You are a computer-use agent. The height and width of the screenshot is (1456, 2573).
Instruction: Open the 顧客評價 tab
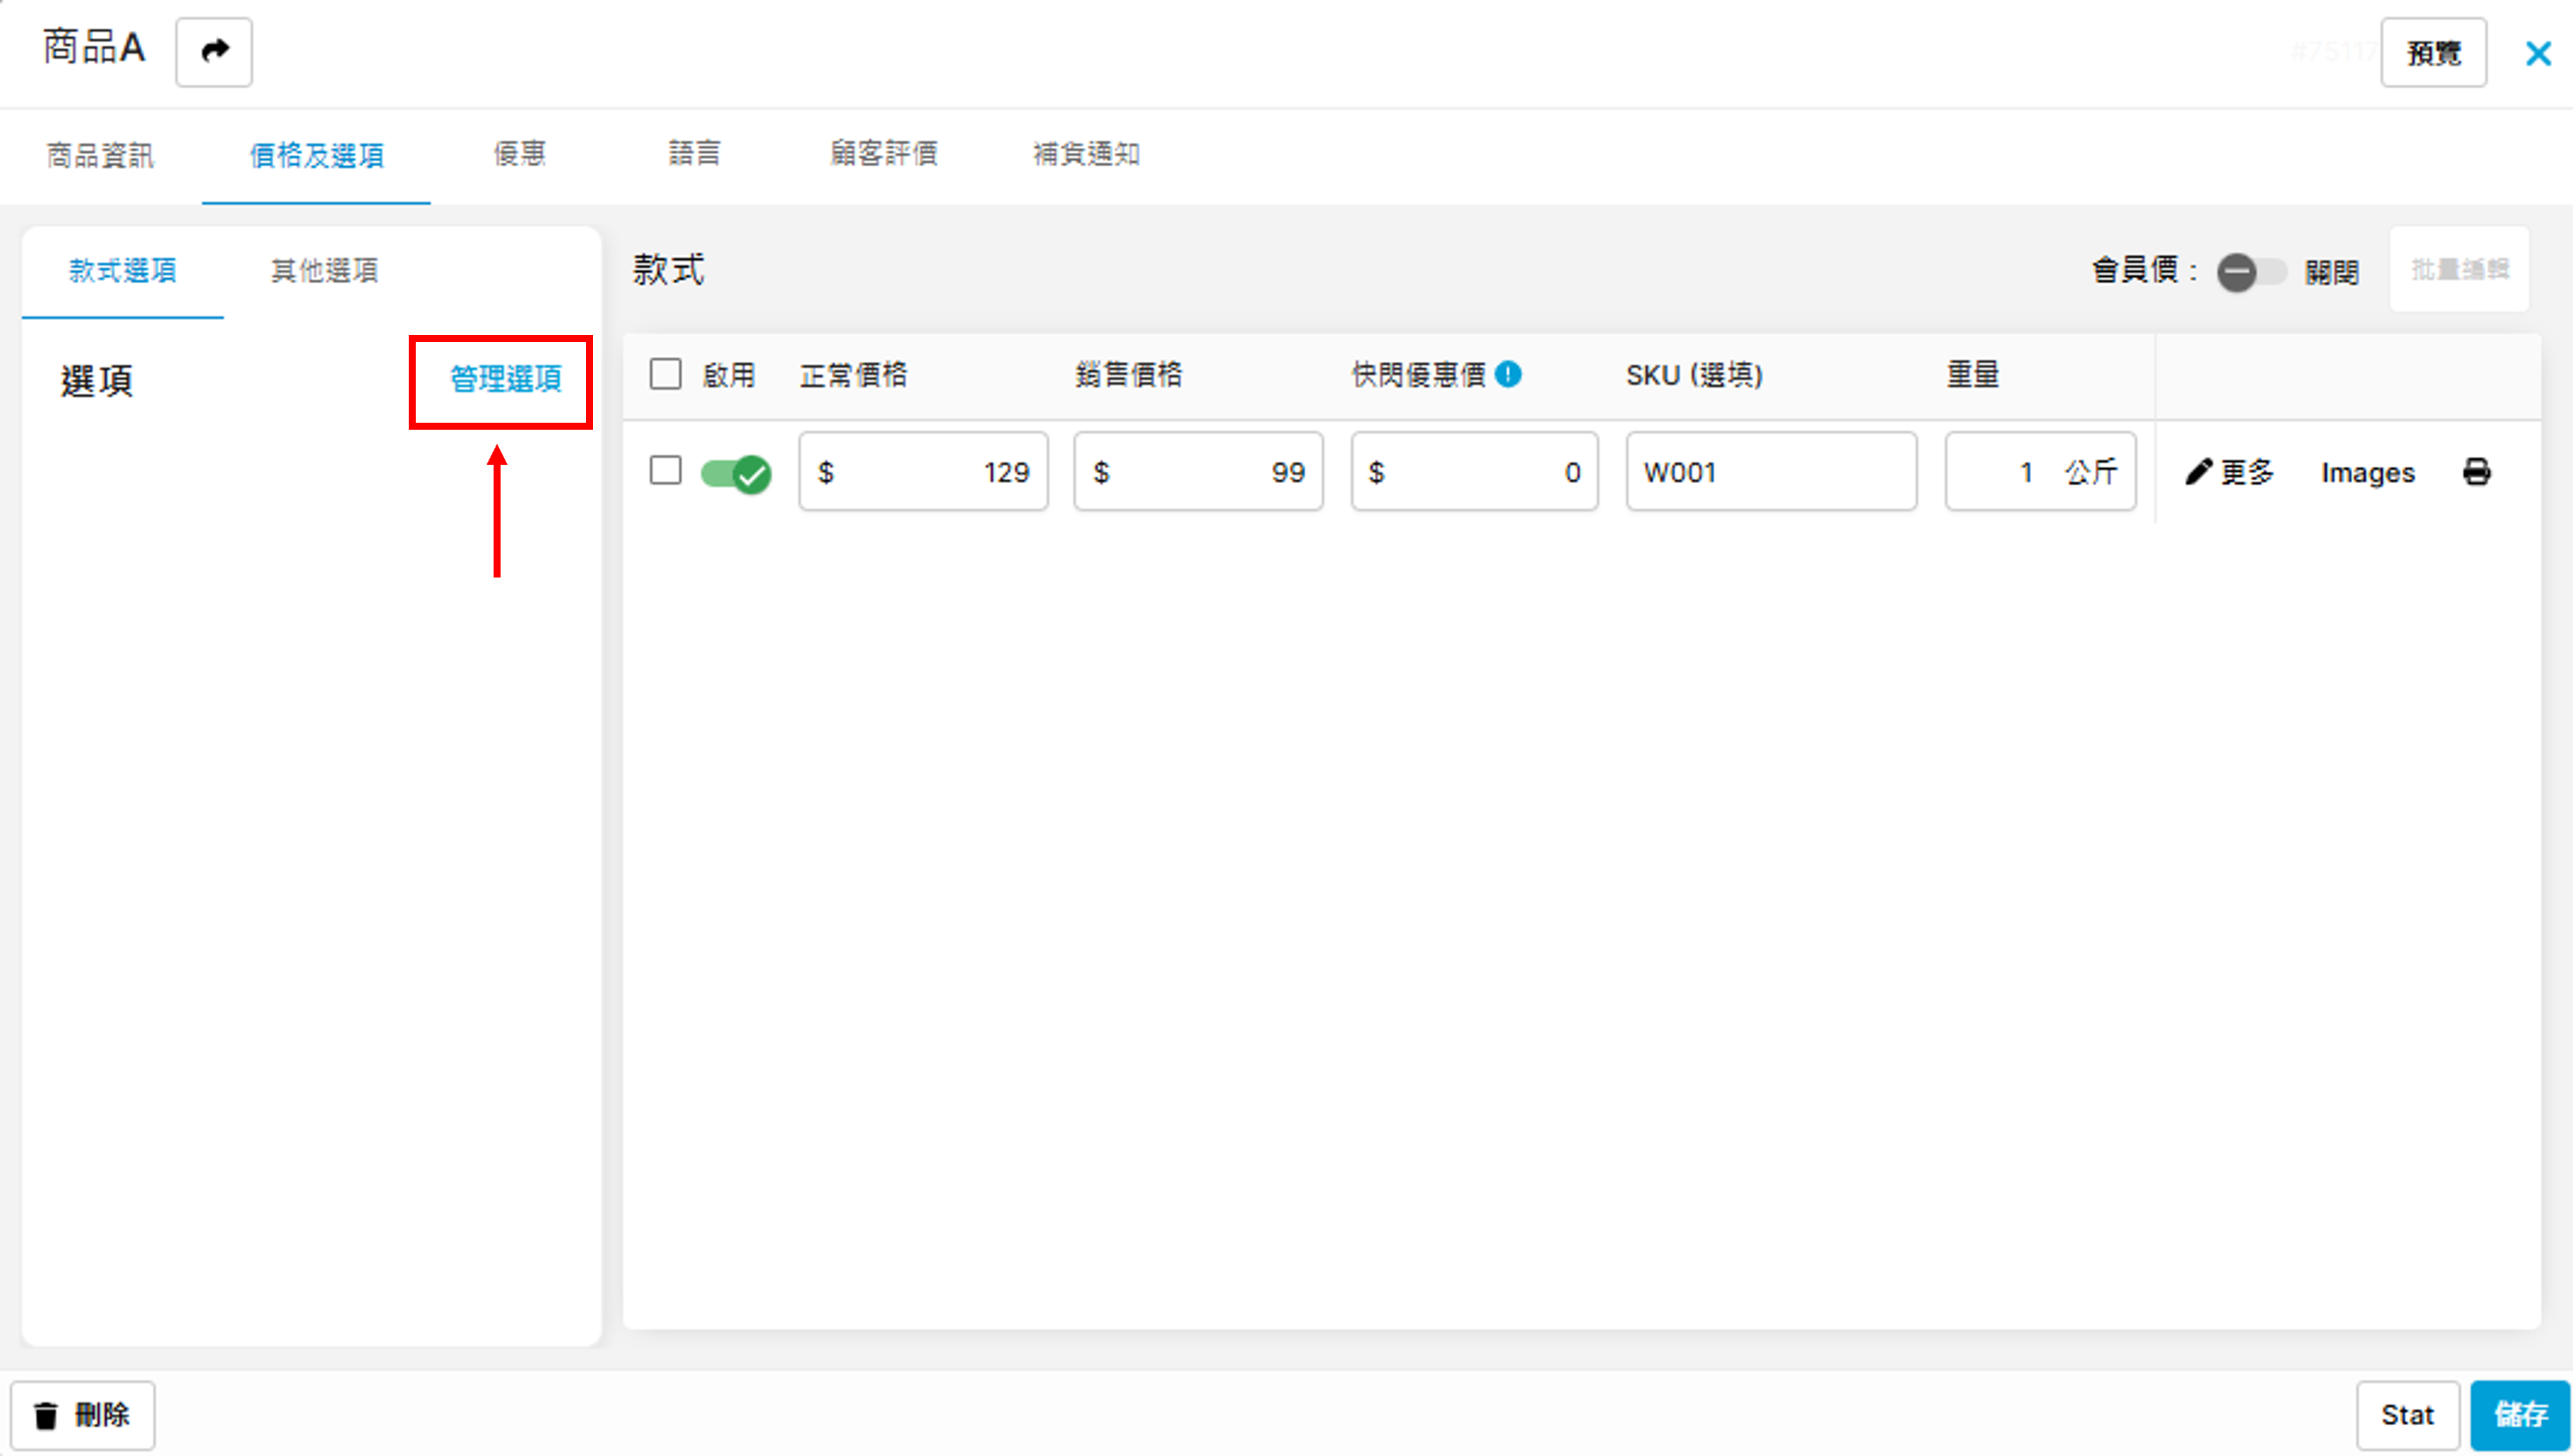[x=884, y=153]
